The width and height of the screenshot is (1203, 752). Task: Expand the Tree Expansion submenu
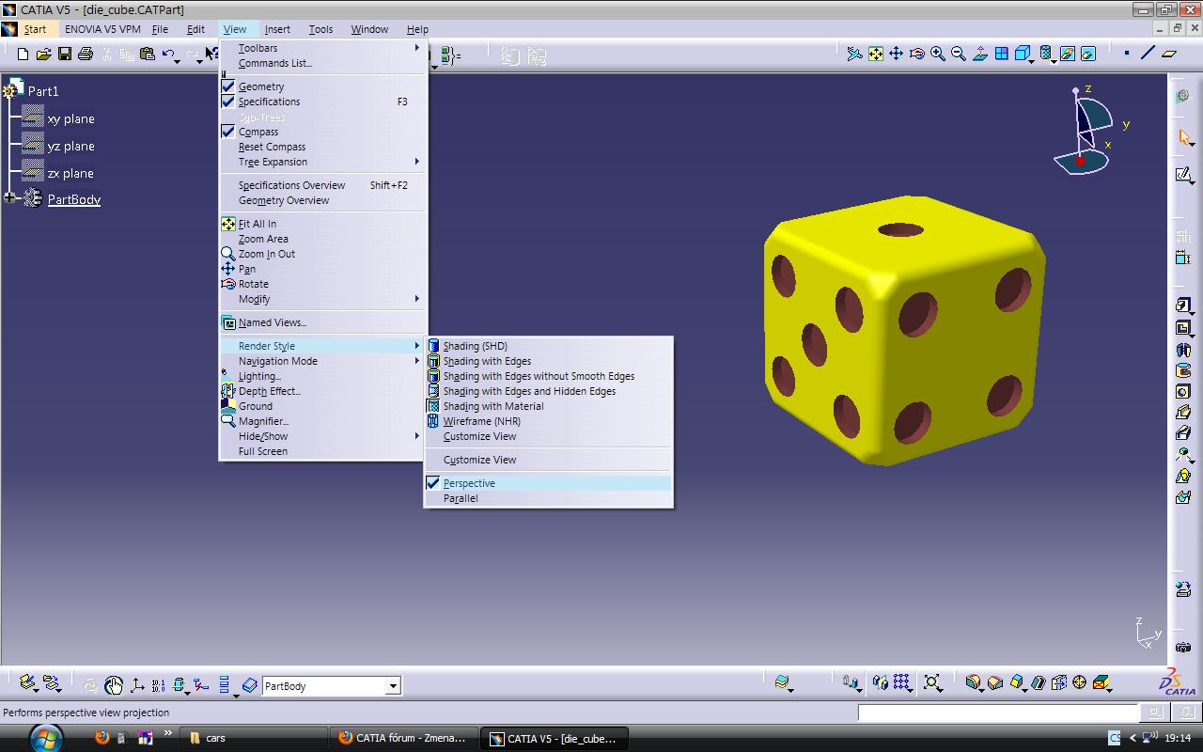[x=323, y=162]
